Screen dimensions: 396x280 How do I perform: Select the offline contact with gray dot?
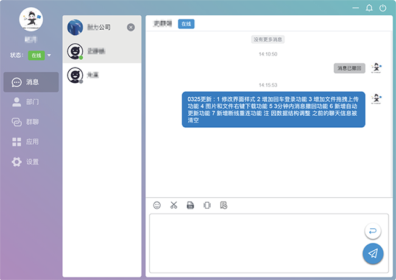coord(102,75)
